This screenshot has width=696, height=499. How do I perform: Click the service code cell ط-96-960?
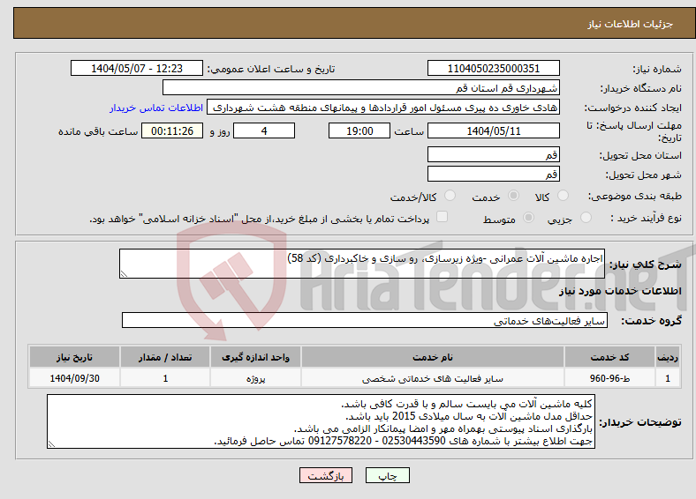click(x=610, y=378)
